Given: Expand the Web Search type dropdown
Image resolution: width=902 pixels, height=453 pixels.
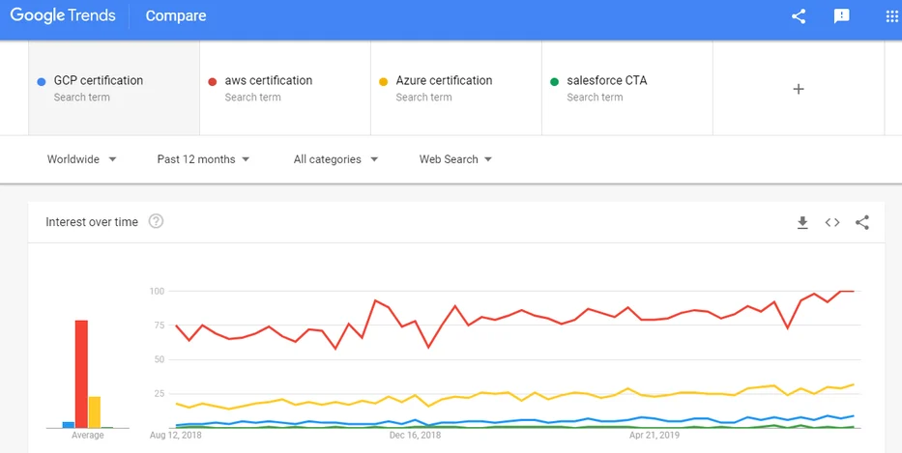Looking at the screenshot, I should pyautogui.click(x=455, y=159).
